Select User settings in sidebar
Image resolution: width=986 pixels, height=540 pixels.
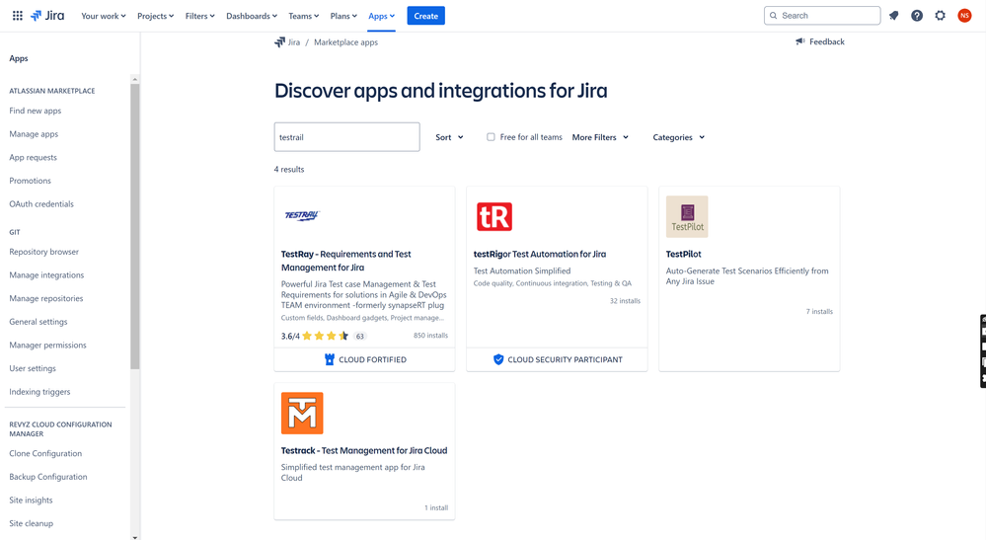33,368
